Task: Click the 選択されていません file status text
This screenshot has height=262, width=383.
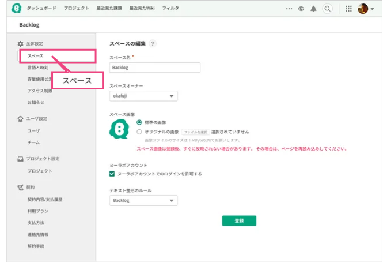Action: [x=230, y=132]
